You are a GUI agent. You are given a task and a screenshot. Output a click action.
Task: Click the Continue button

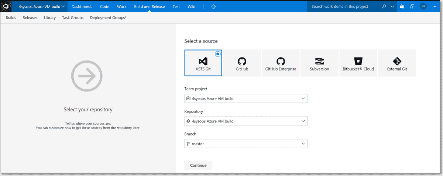pos(198,165)
